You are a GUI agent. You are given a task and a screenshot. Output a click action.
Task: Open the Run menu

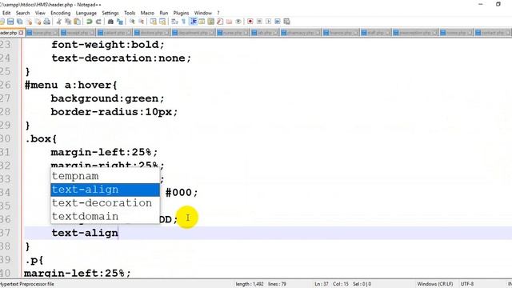tap(164, 13)
